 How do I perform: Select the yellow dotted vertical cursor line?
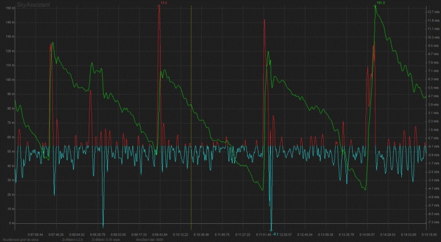point(191,110)
